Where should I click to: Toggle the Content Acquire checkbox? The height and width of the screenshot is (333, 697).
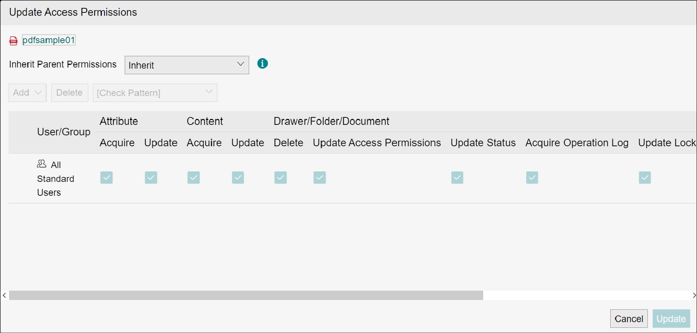click(x=194, y=177)
